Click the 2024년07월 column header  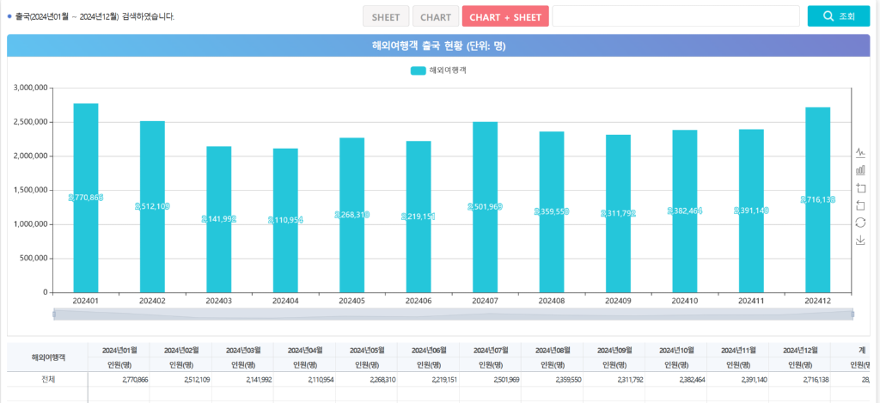pyautogui.click(x=490, y=351)
